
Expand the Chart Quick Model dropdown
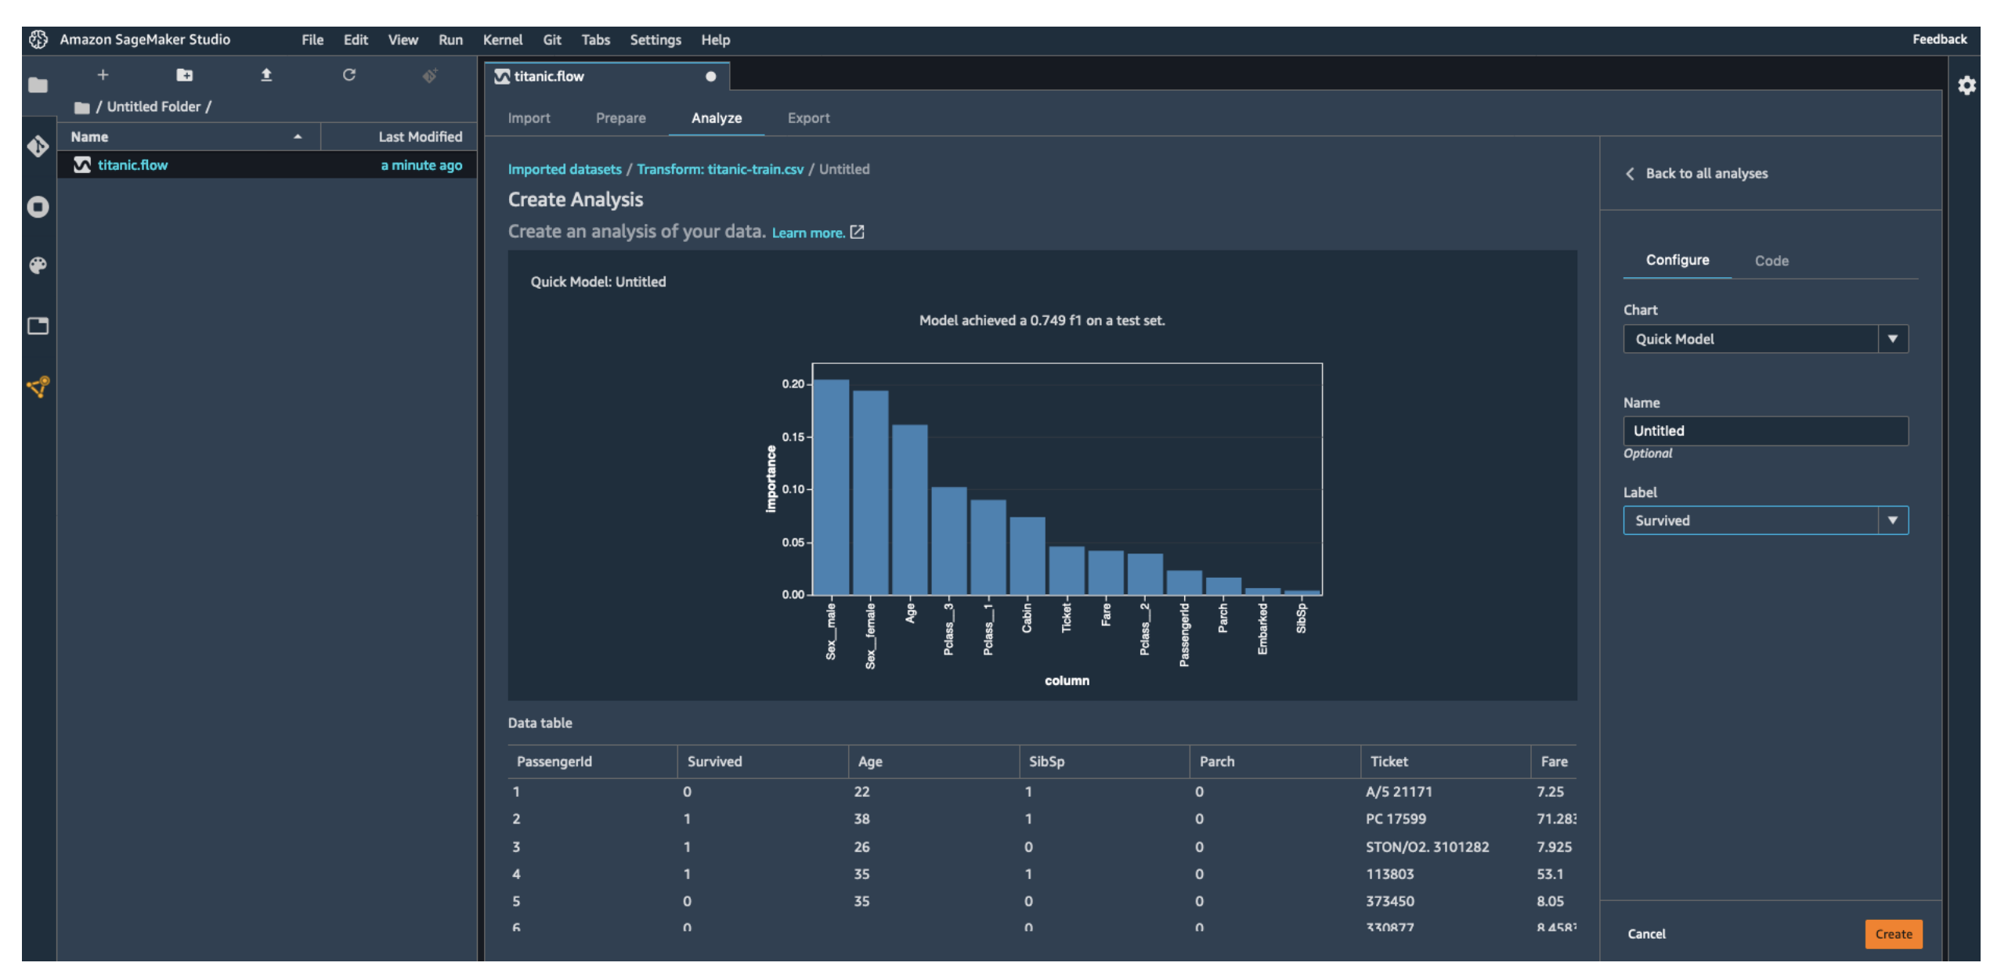1892,339
